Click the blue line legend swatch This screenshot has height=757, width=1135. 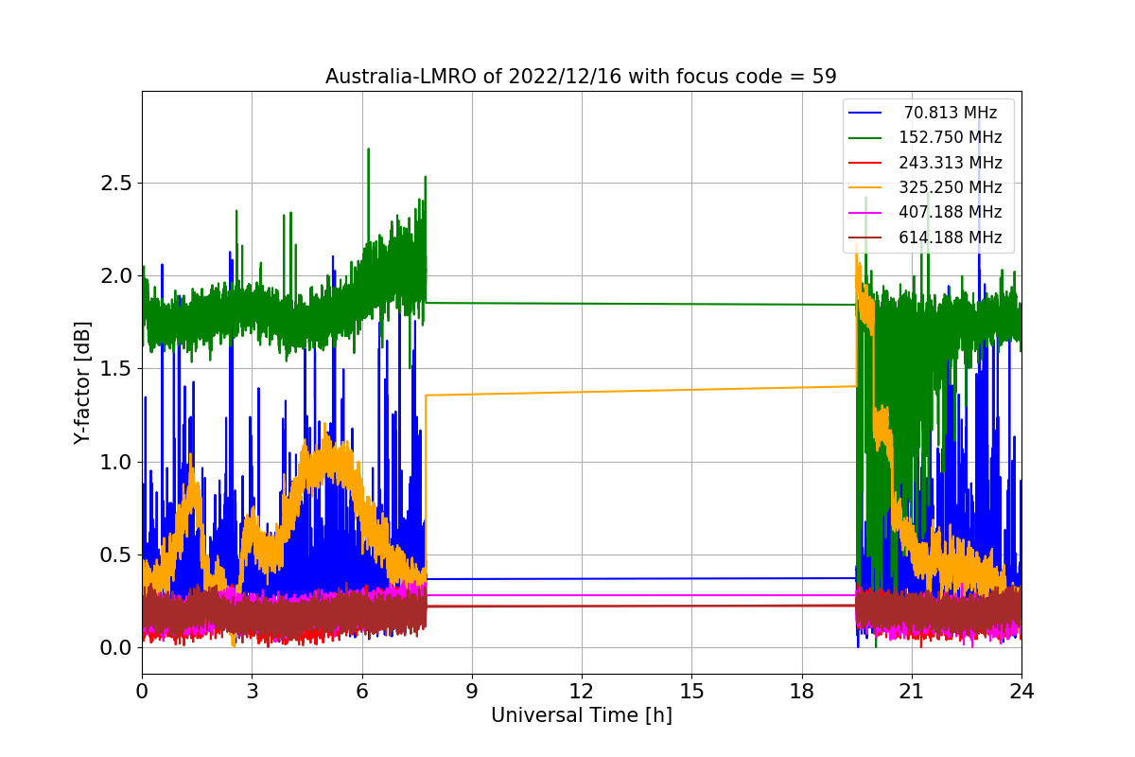click(866, 113)
